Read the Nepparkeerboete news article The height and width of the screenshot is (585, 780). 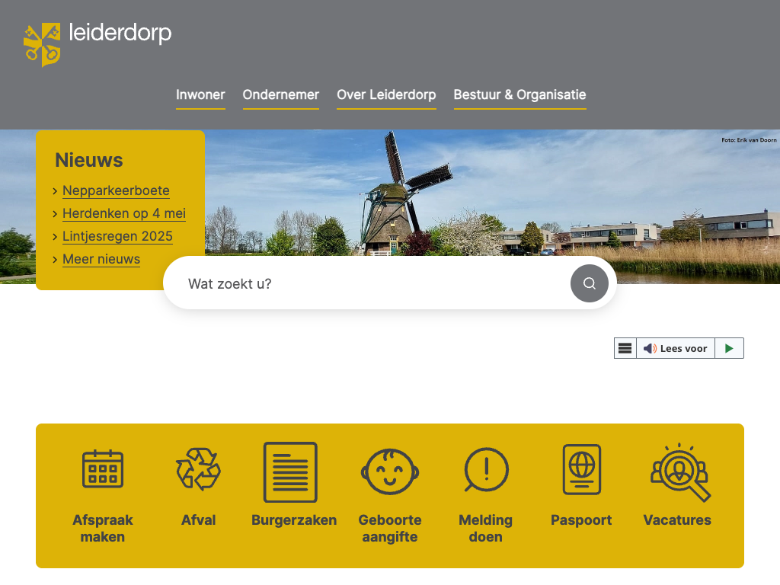pos(116,190)
